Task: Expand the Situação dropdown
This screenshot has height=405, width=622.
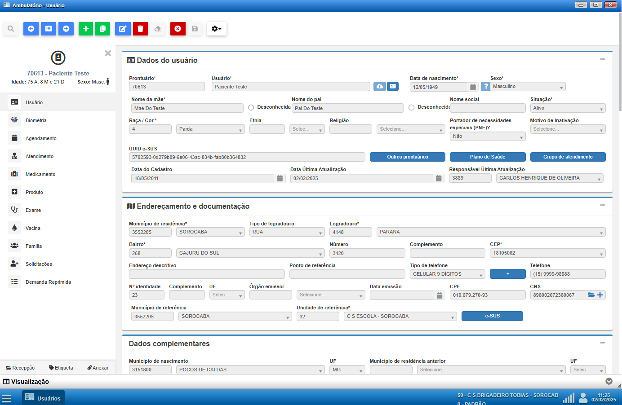Action: click(568, 108)
